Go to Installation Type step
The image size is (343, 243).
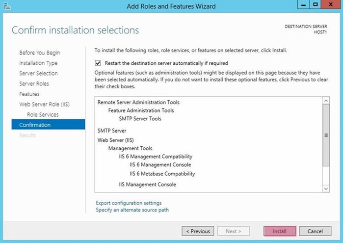point(38,63)
